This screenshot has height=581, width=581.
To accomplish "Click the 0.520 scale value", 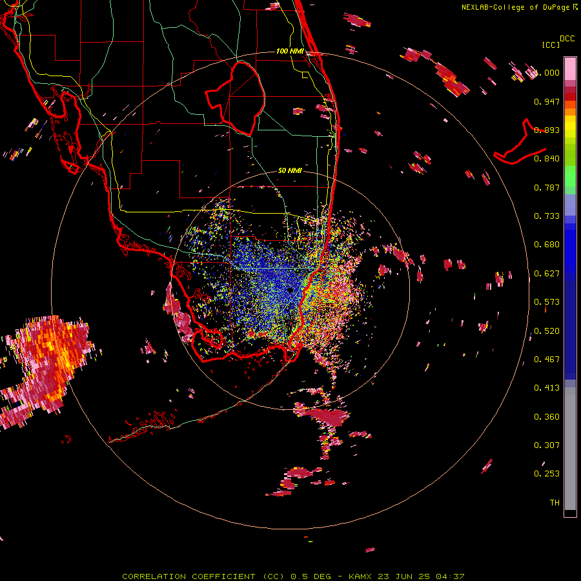I will point(547,331).
